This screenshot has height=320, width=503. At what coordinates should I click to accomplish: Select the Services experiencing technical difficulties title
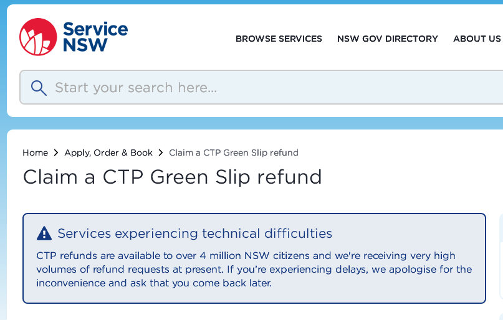point(194,233)
